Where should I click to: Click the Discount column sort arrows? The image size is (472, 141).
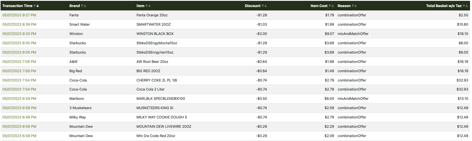pyautogui.click(x=264, y=6)
